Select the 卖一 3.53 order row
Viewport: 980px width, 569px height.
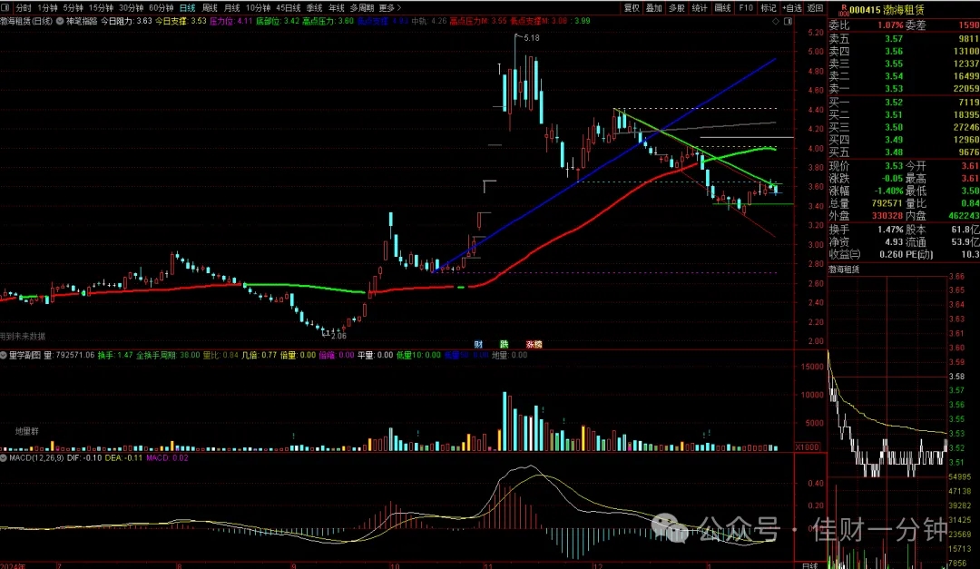(x=904, y=89)
